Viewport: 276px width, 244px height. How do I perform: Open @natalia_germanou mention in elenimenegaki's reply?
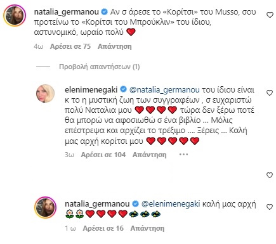click(164, 90)
